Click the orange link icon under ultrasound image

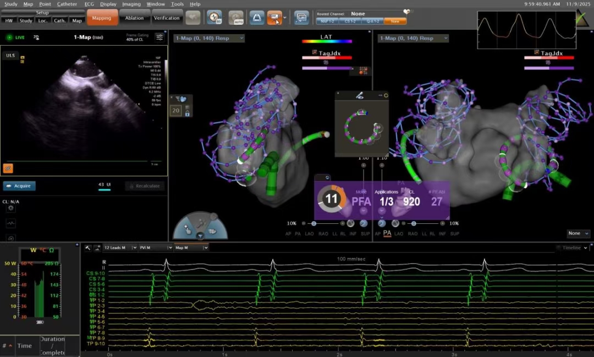point(8,168)
